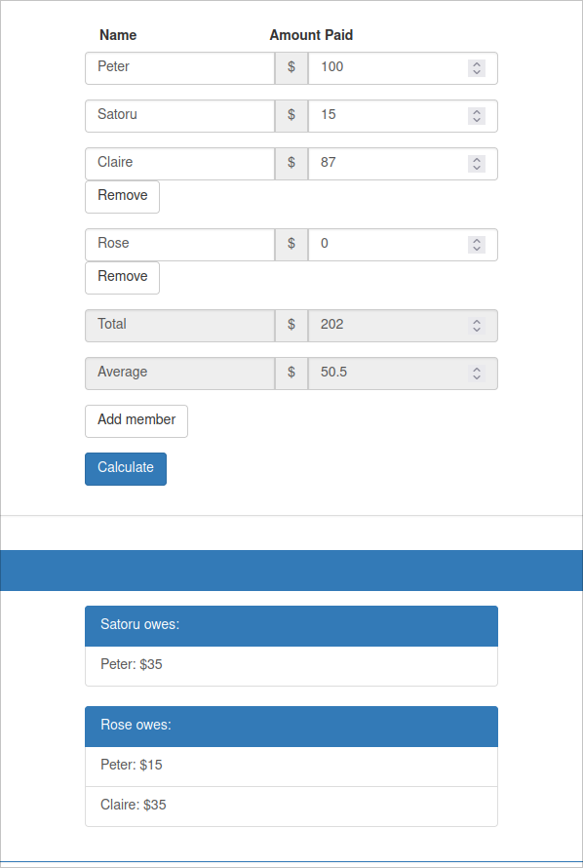583x868 pixels.
Task: Select the Claire: $35 debt entry
Action: point(291,806)
